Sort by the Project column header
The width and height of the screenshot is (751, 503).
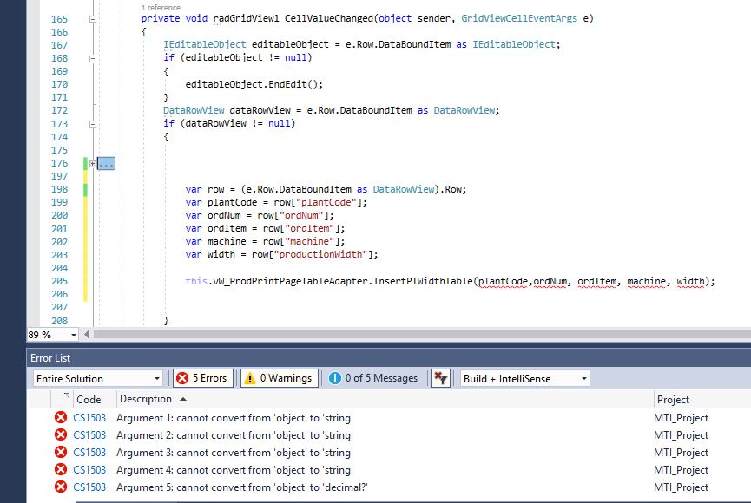pos(673,399)
